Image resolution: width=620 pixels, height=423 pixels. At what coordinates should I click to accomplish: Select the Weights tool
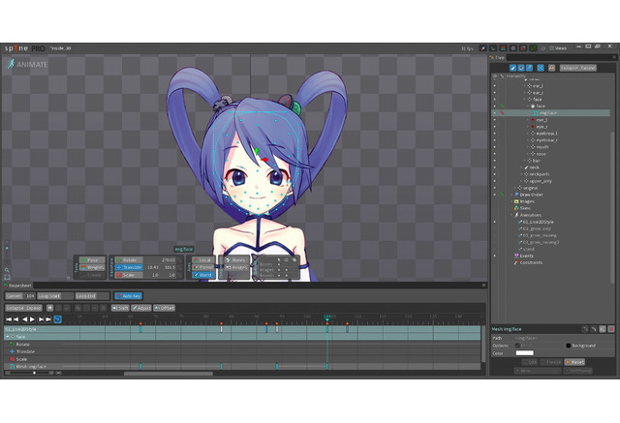93,267
